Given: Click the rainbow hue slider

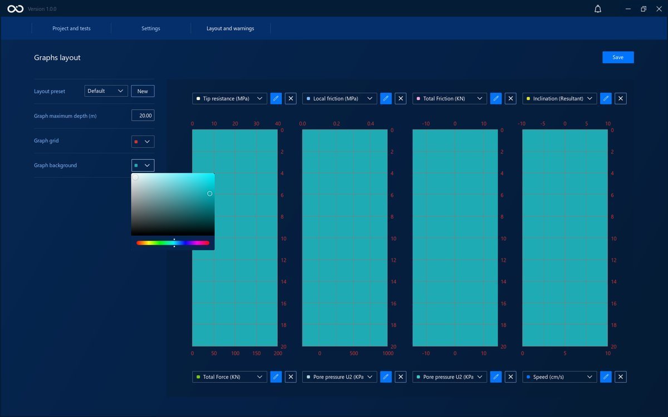Looking at the screenshot, I should 173,243.
